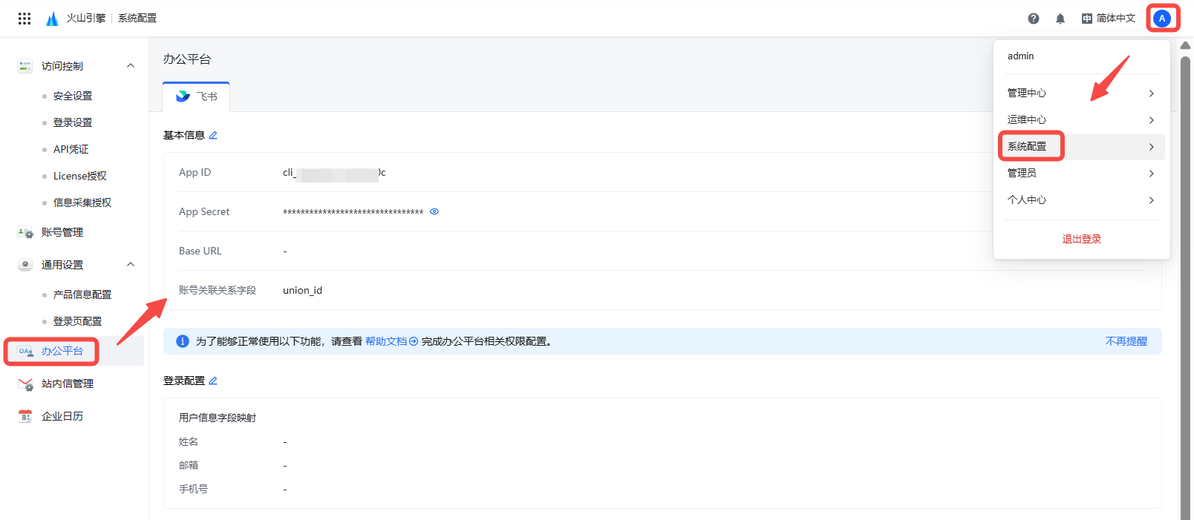The image size is (1194, 520).
Task: Click the 系统配置 header title
Action: (137, 19)
